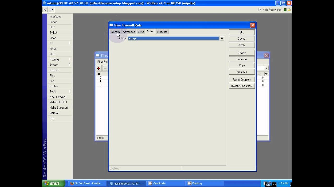Viewport: 334px width, 187px height.
Task: Click the Copy button
Action: click(x=242, y=65)
